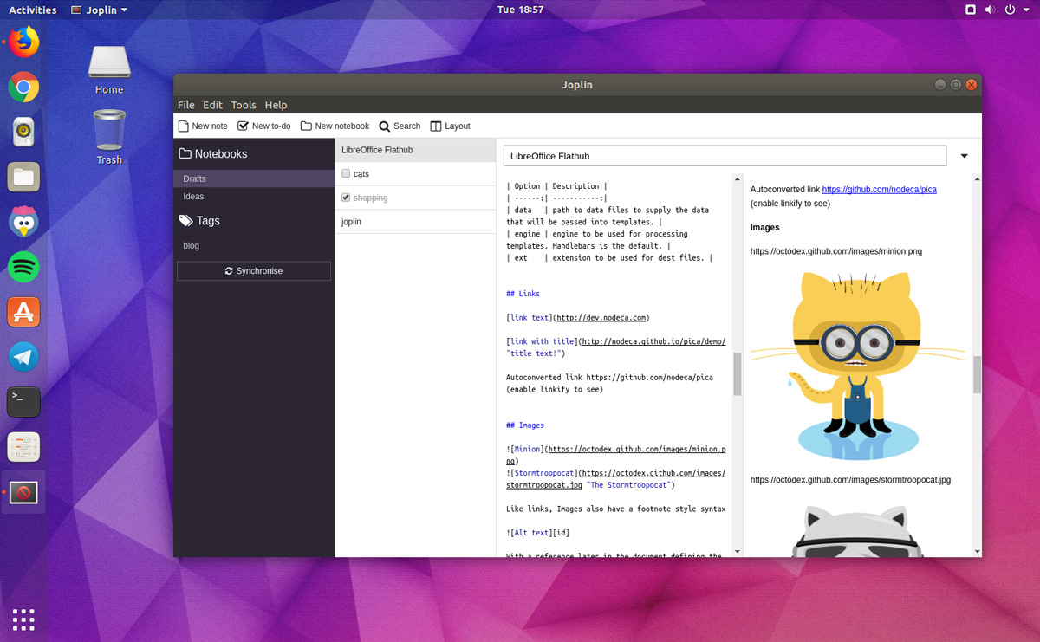Open the File menu
The height and width of the screenshot is (642, 1040).
click(186, 105)
